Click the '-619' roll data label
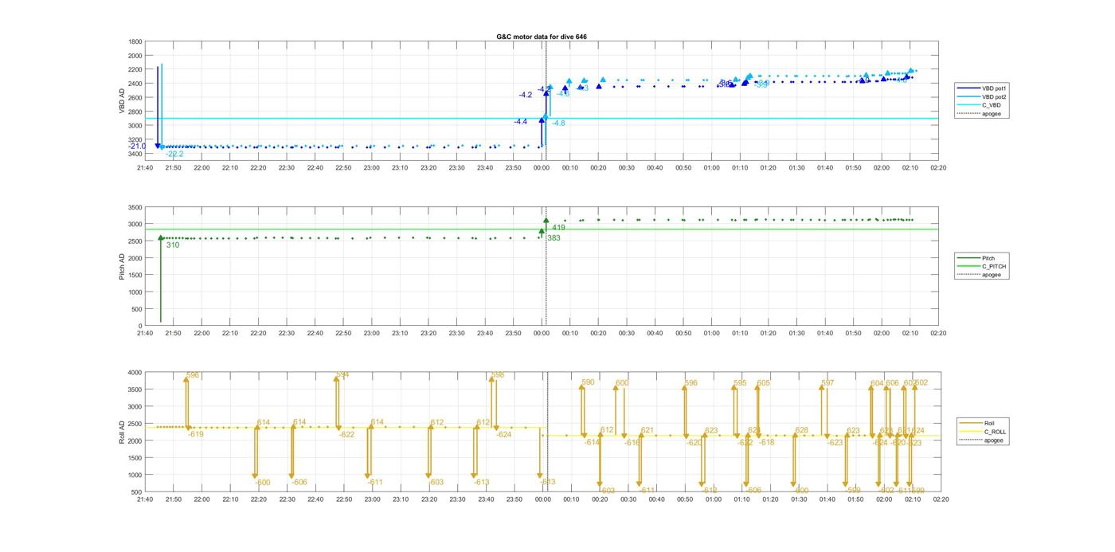The image size is (1115, 552). click(195, 434)
